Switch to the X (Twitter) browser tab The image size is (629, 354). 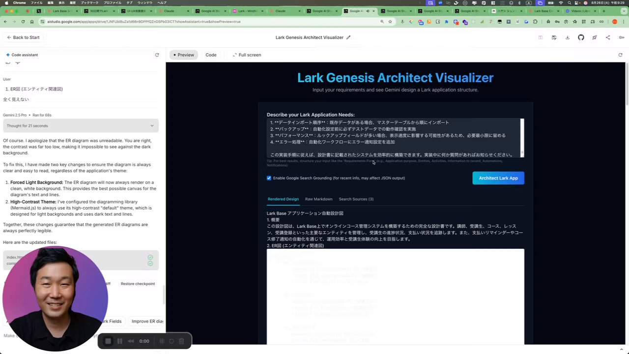point(39,11)
